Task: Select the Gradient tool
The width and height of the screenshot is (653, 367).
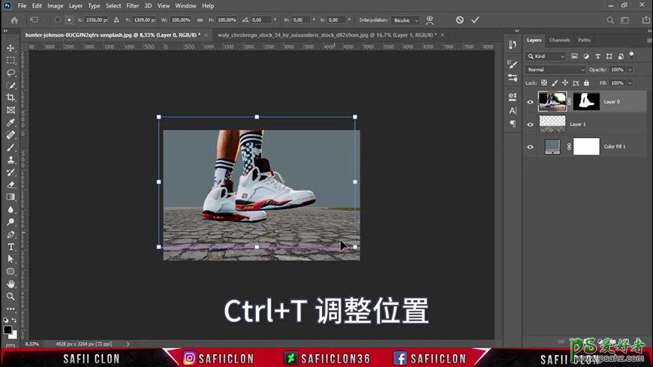Action: pos(11,197)
